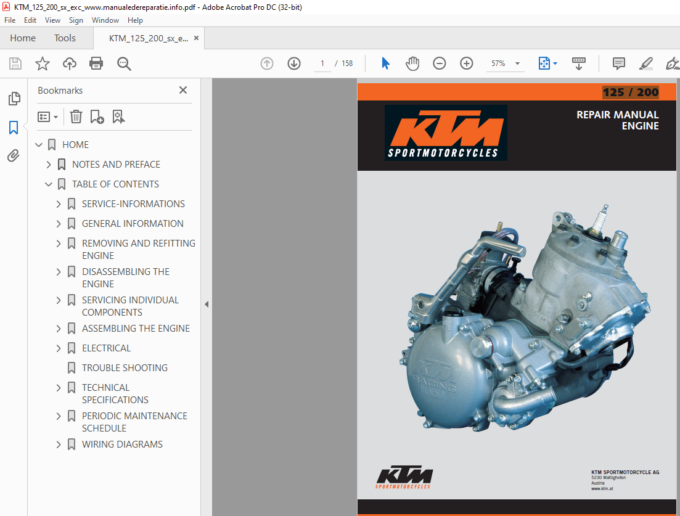680x516 pixels.
Task: Expand ASSEMBLING THE ENGINE bookmark
Action: [x=59, y=329]
